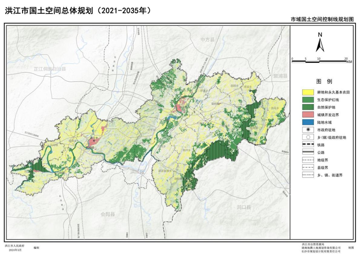Click the prefecture boundary line symbol
Image resolution: width=359 pixels, height=254 pixels.
pyautogui.click(x=307, y=160)
